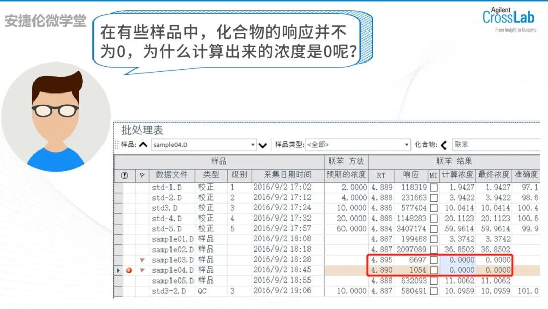The width and height of the screenshot is (548, 309).
Task: Sort by 准确度 column header
Action: point(526,175)
